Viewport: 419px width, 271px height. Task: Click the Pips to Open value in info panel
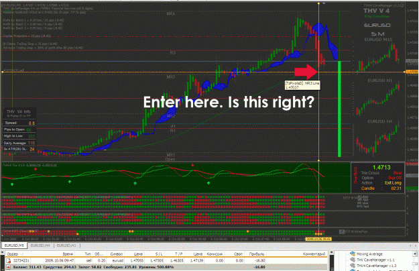pyautogui.click(x=29, y=129)
